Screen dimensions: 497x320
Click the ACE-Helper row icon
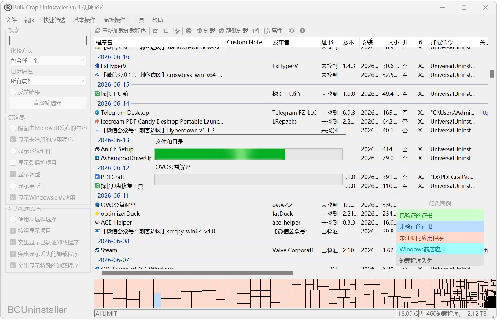[97, 222]
